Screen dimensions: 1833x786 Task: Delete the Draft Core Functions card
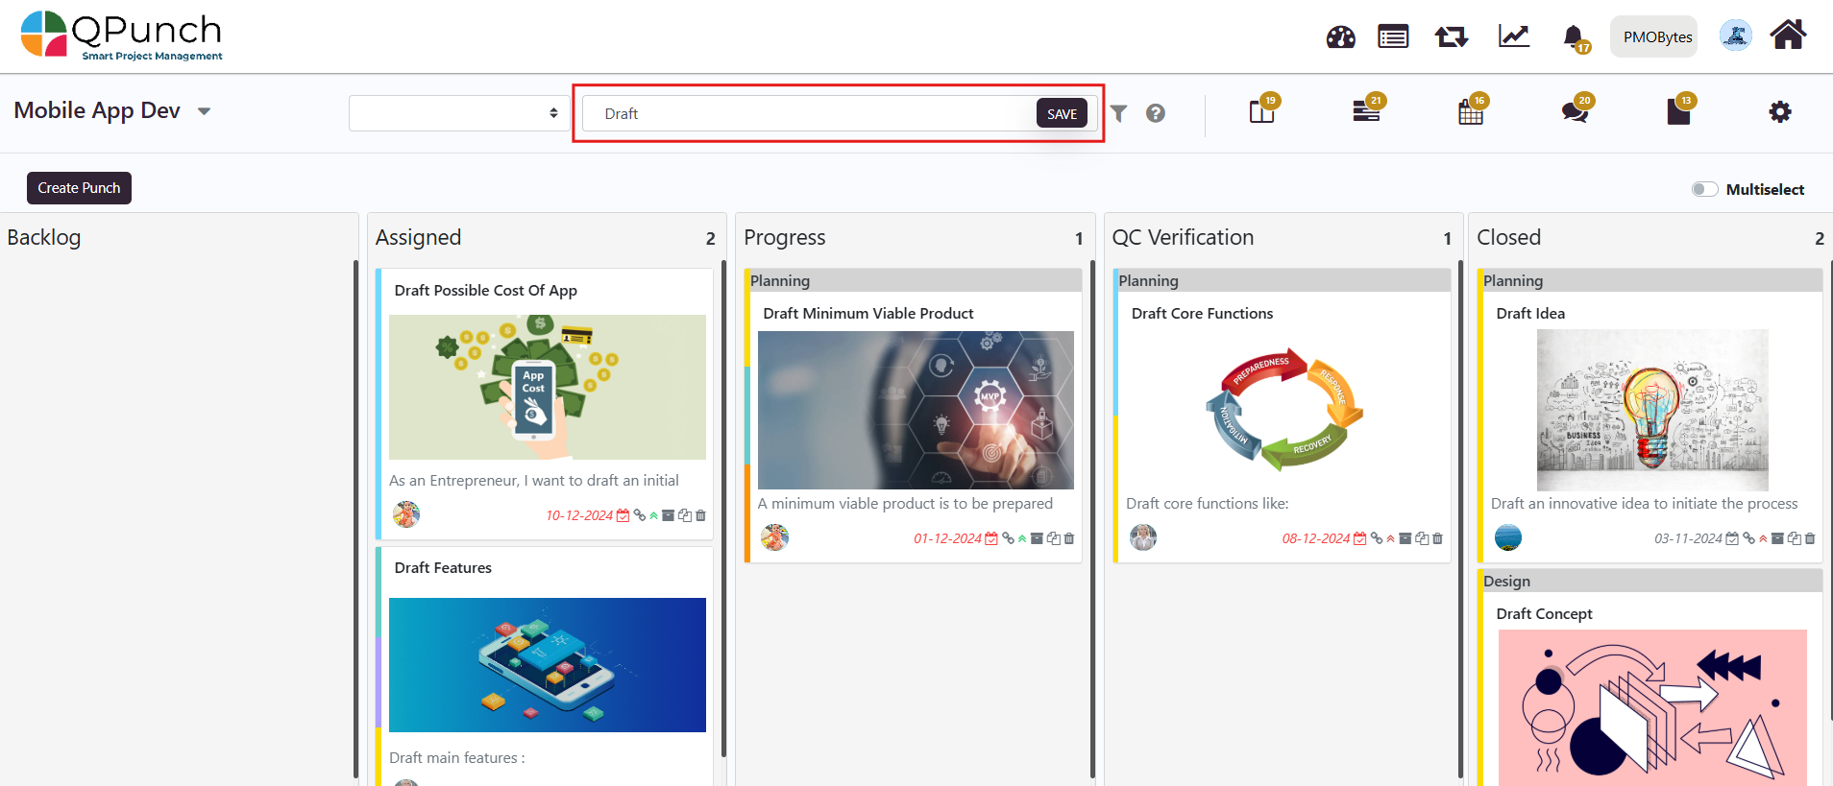1437,538
